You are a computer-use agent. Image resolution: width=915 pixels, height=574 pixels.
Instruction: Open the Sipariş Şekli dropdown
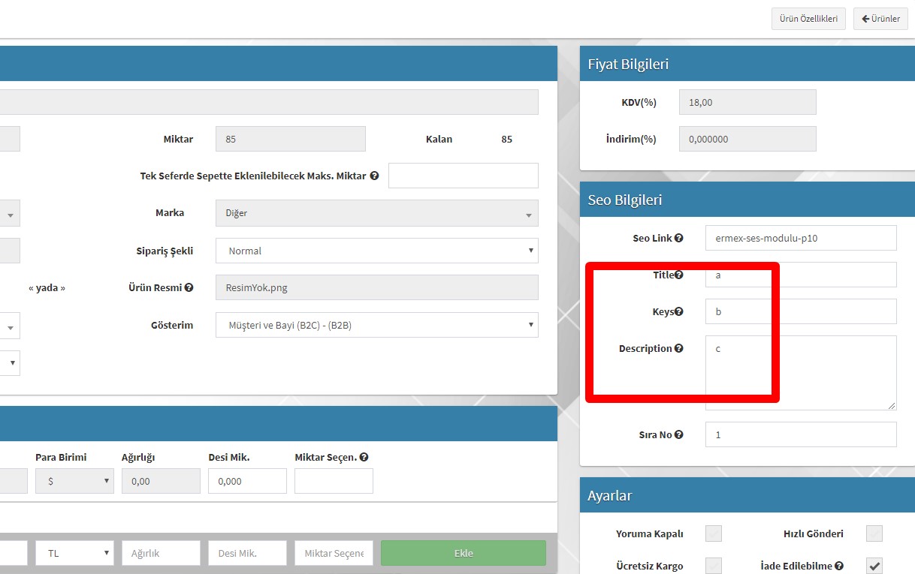[376, 251]
